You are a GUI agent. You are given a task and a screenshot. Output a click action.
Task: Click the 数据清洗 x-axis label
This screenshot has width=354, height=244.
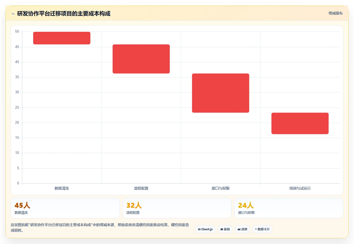(62, 188)
